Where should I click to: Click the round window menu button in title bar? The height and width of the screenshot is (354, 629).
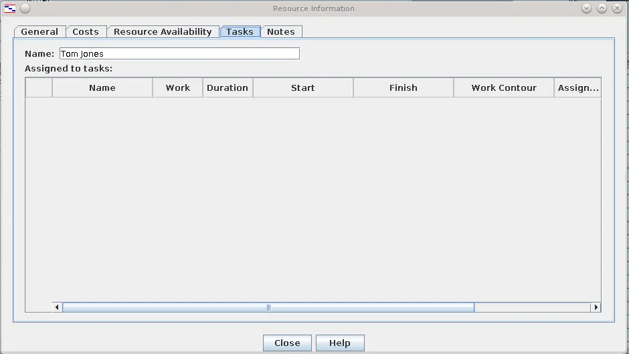click(x=25, y=9)
